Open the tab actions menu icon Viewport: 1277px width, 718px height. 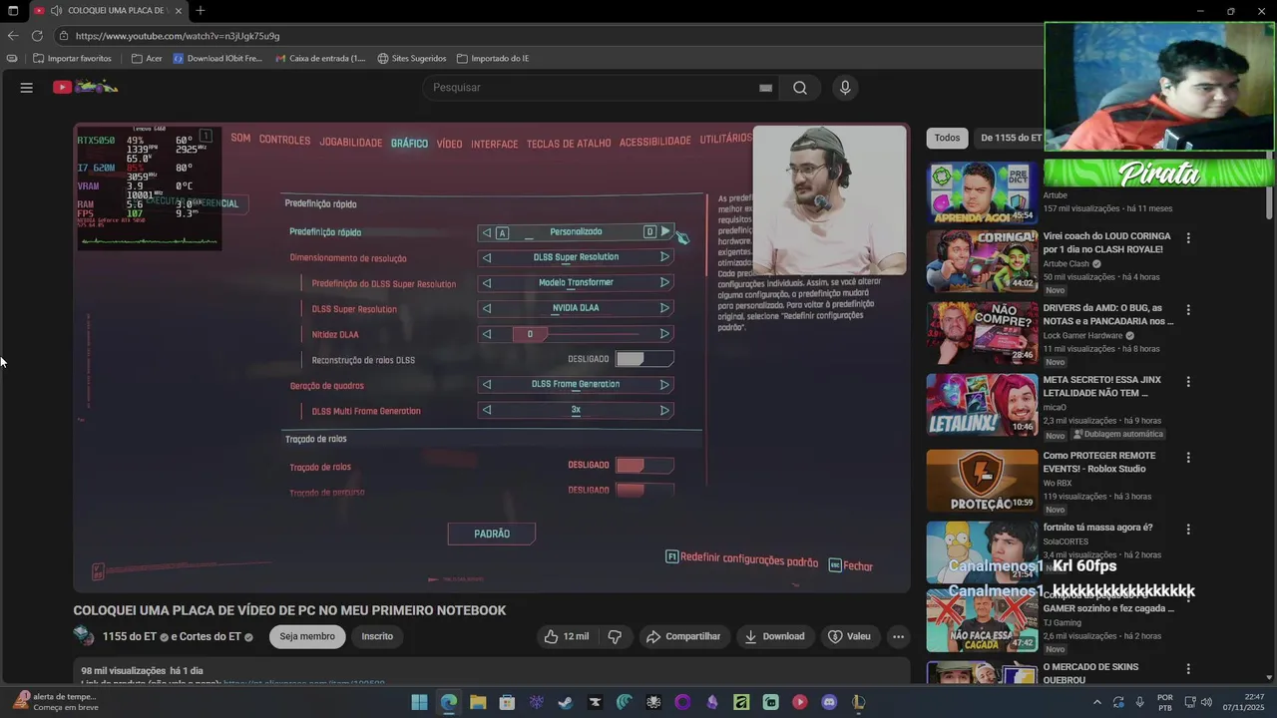(x=13, y=10)
